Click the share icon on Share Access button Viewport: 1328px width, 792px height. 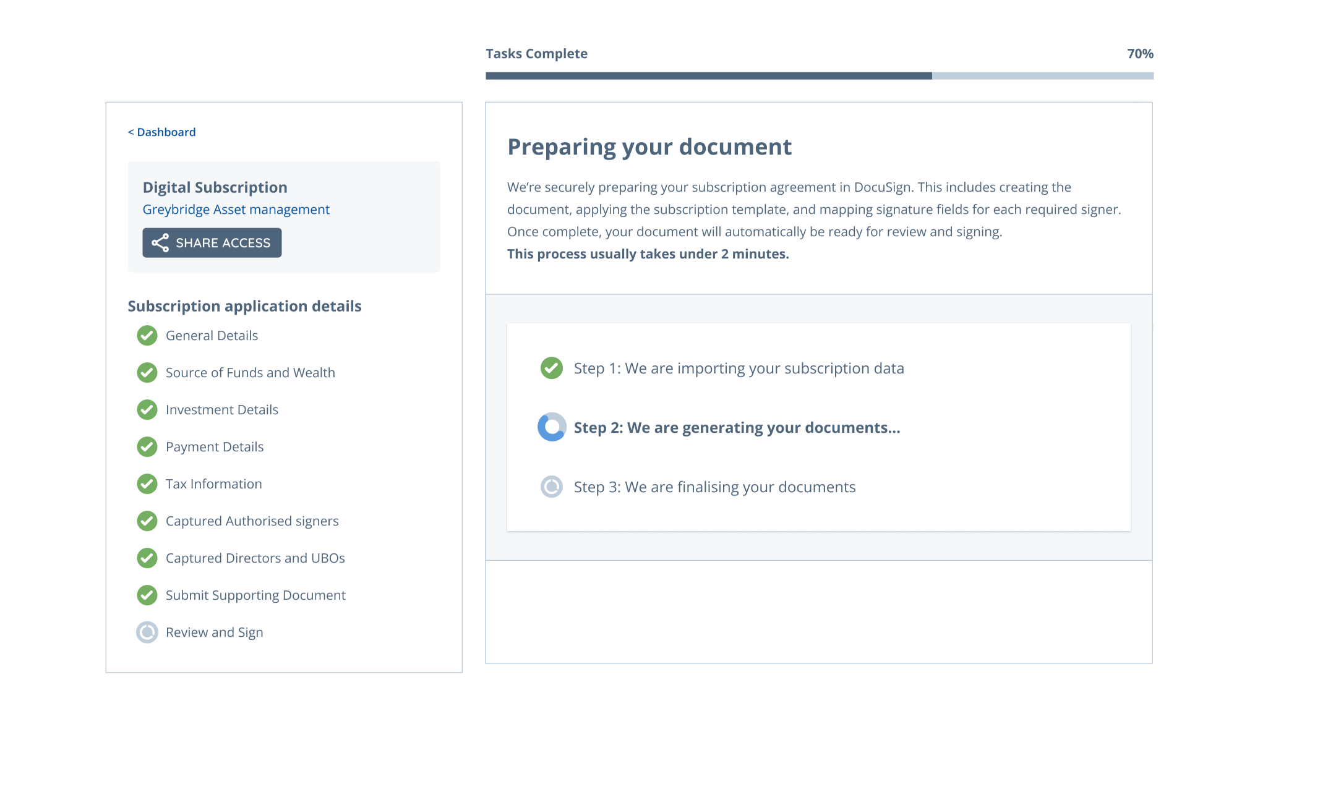[x=160, y=243]
